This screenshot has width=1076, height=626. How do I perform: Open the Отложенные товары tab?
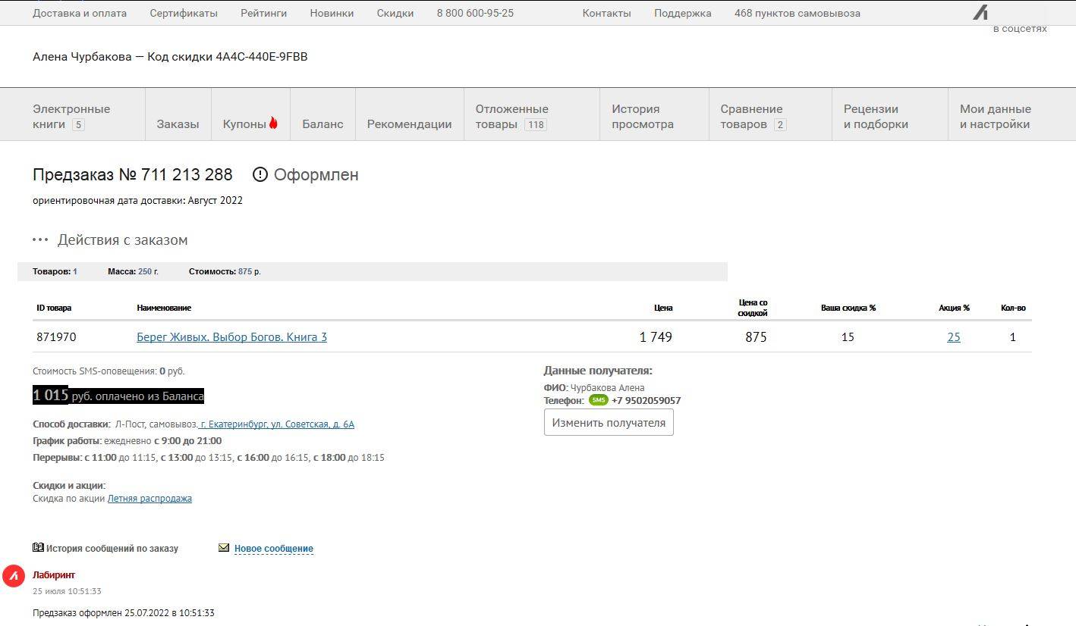[512, 116]
